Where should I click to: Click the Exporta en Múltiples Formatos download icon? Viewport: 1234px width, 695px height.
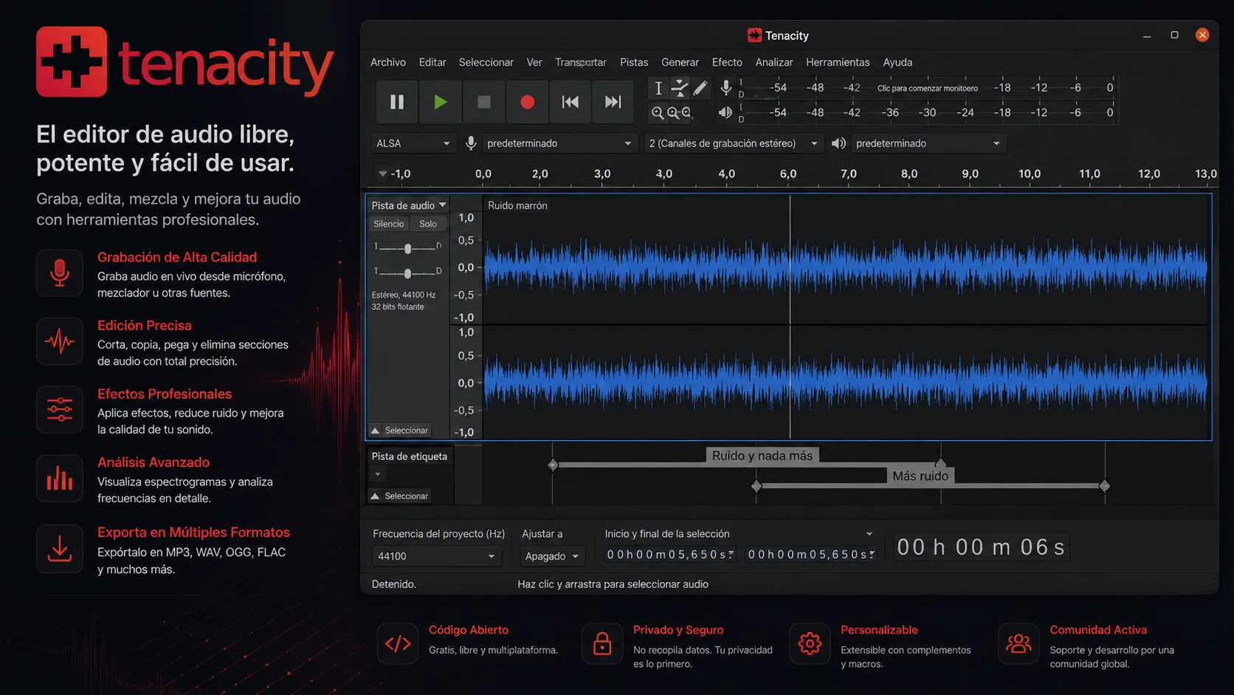60,549
